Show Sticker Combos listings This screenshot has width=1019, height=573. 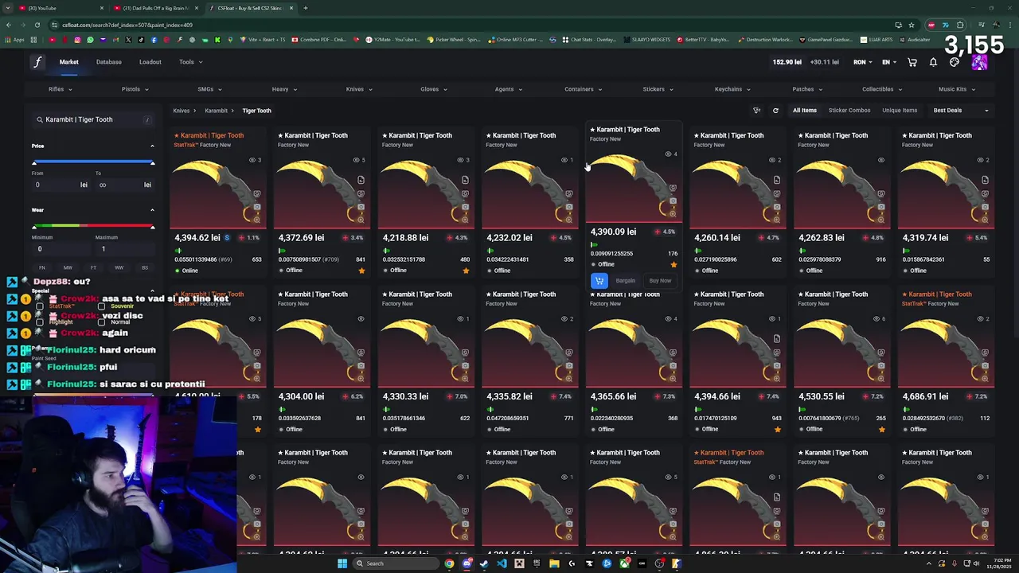pos(849,111)
